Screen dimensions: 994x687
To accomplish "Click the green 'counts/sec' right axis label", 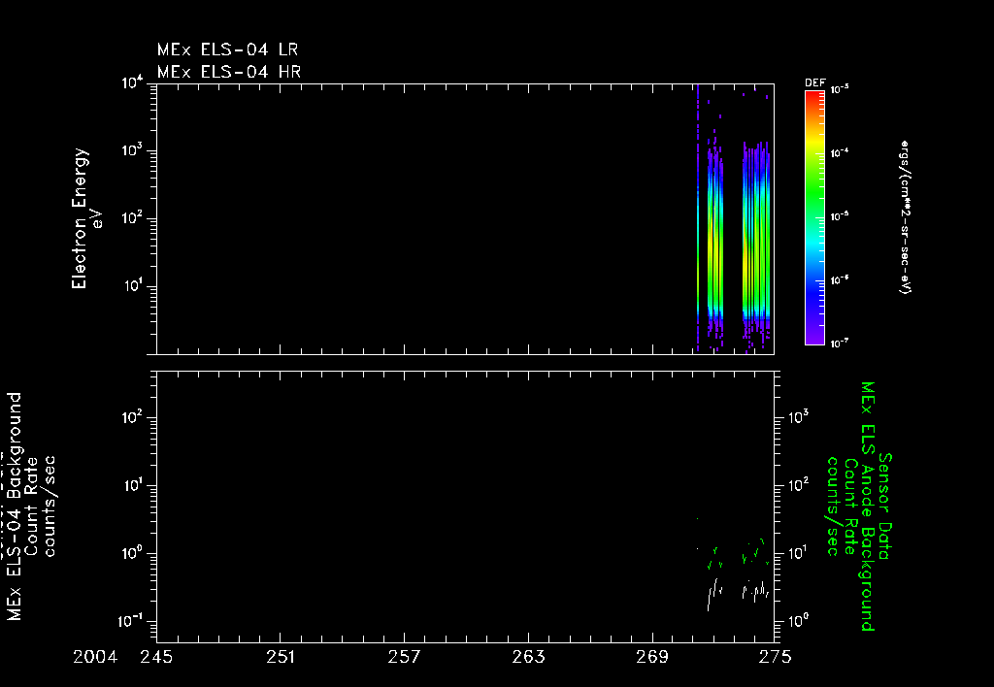I will (832, 507).
